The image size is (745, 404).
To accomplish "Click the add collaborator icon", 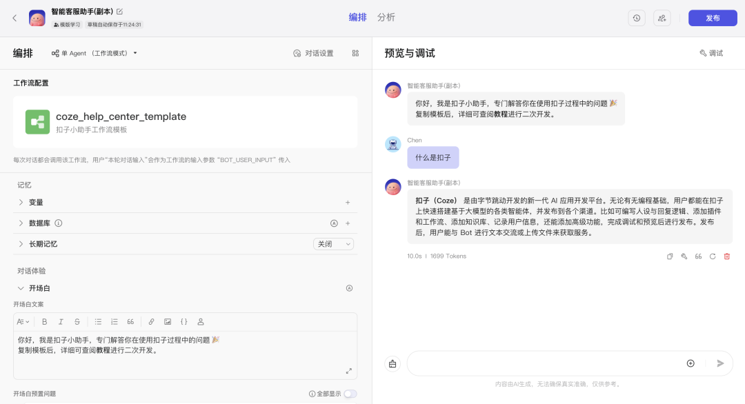I will coord(662,18).
